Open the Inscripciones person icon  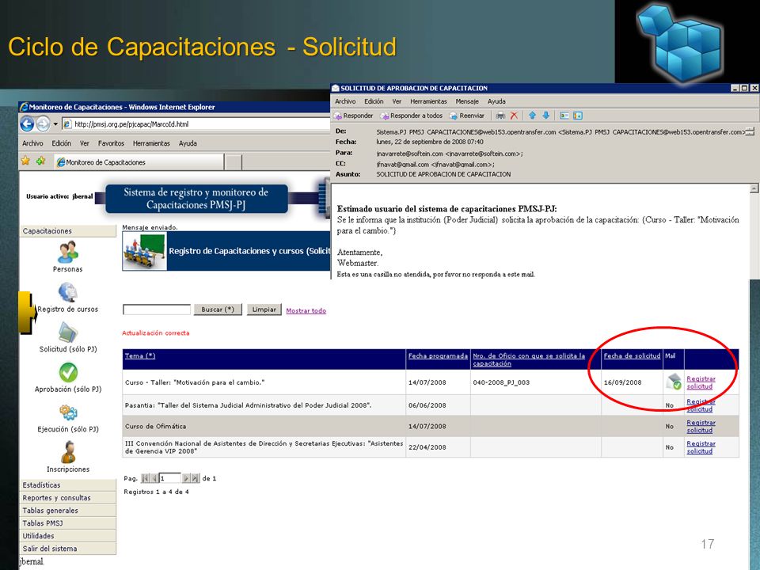point(68,452)
